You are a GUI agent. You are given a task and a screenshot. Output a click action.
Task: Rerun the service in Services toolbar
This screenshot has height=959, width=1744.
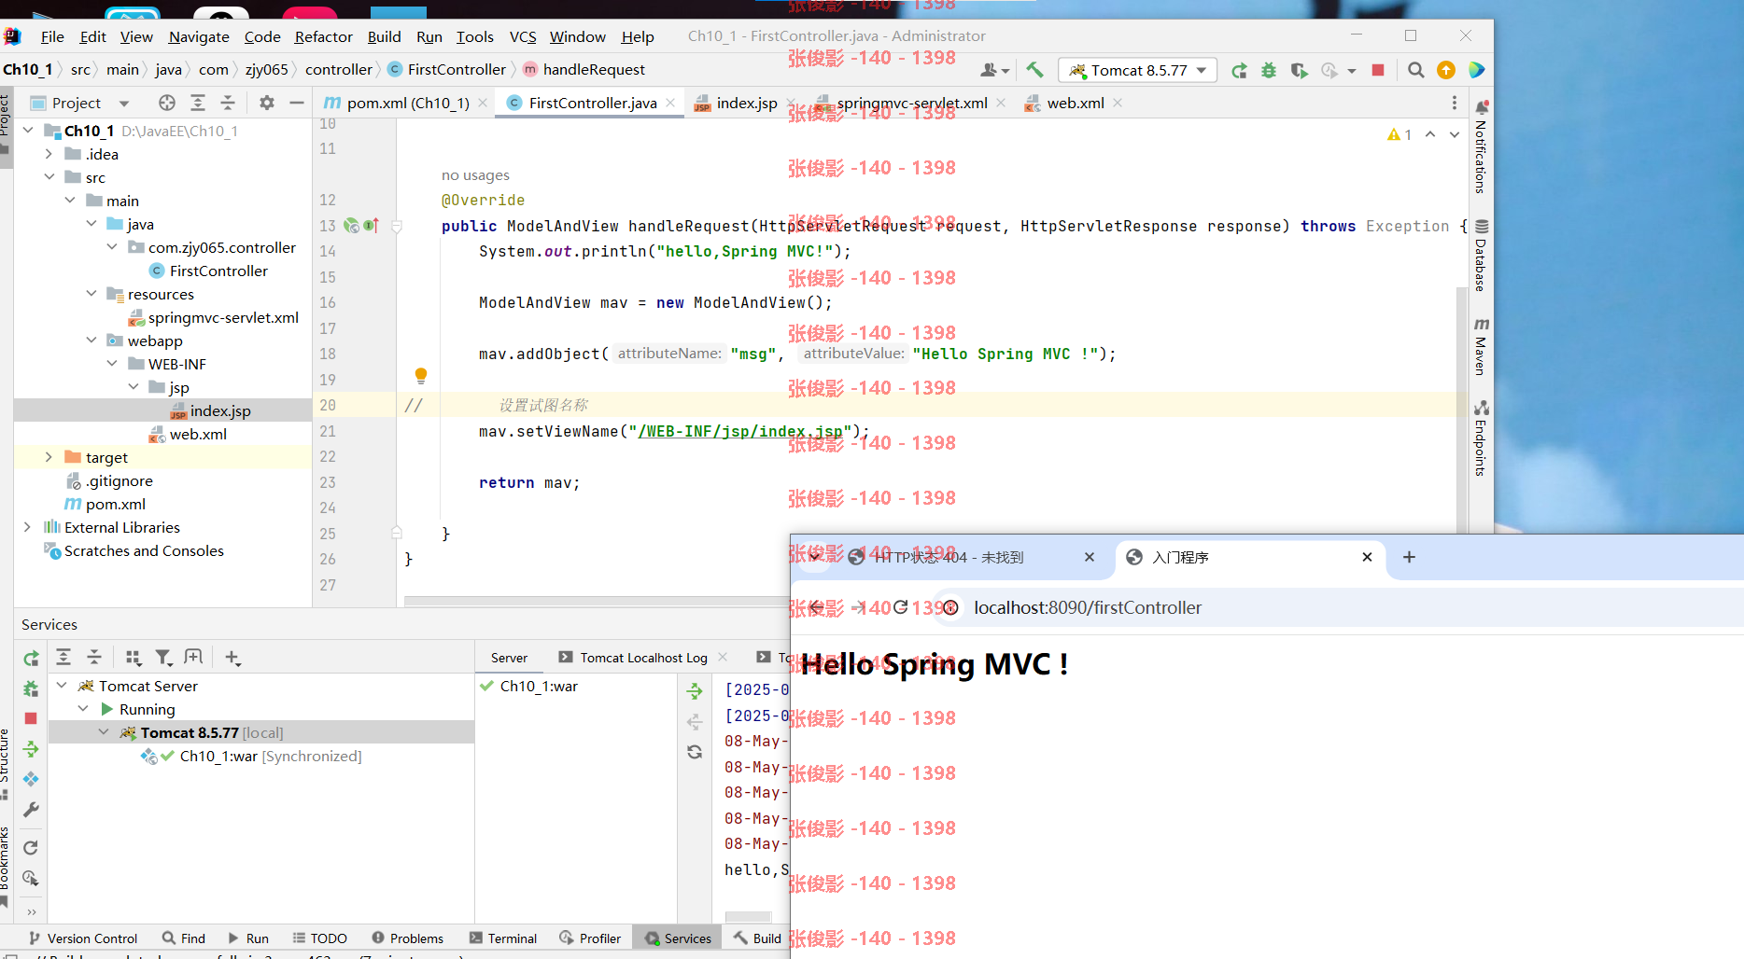click(31, 659)
